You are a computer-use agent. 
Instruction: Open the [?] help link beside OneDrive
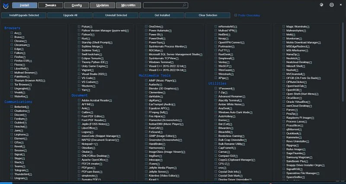162,27
